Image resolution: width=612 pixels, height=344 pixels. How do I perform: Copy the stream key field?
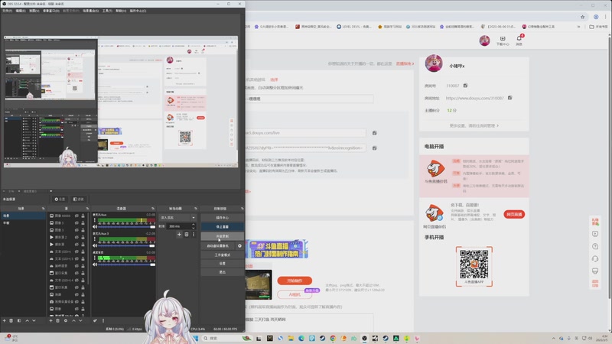374,148
